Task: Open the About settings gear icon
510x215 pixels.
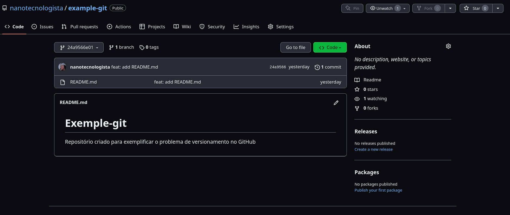Action: click(x=448, y=46)
